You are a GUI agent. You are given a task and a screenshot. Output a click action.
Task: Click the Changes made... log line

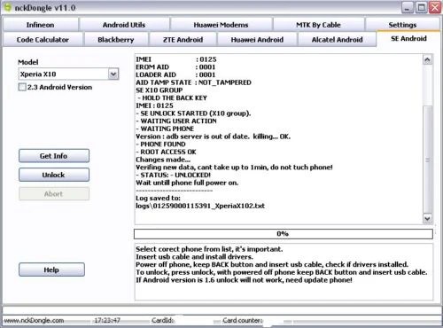pos(163,160)
